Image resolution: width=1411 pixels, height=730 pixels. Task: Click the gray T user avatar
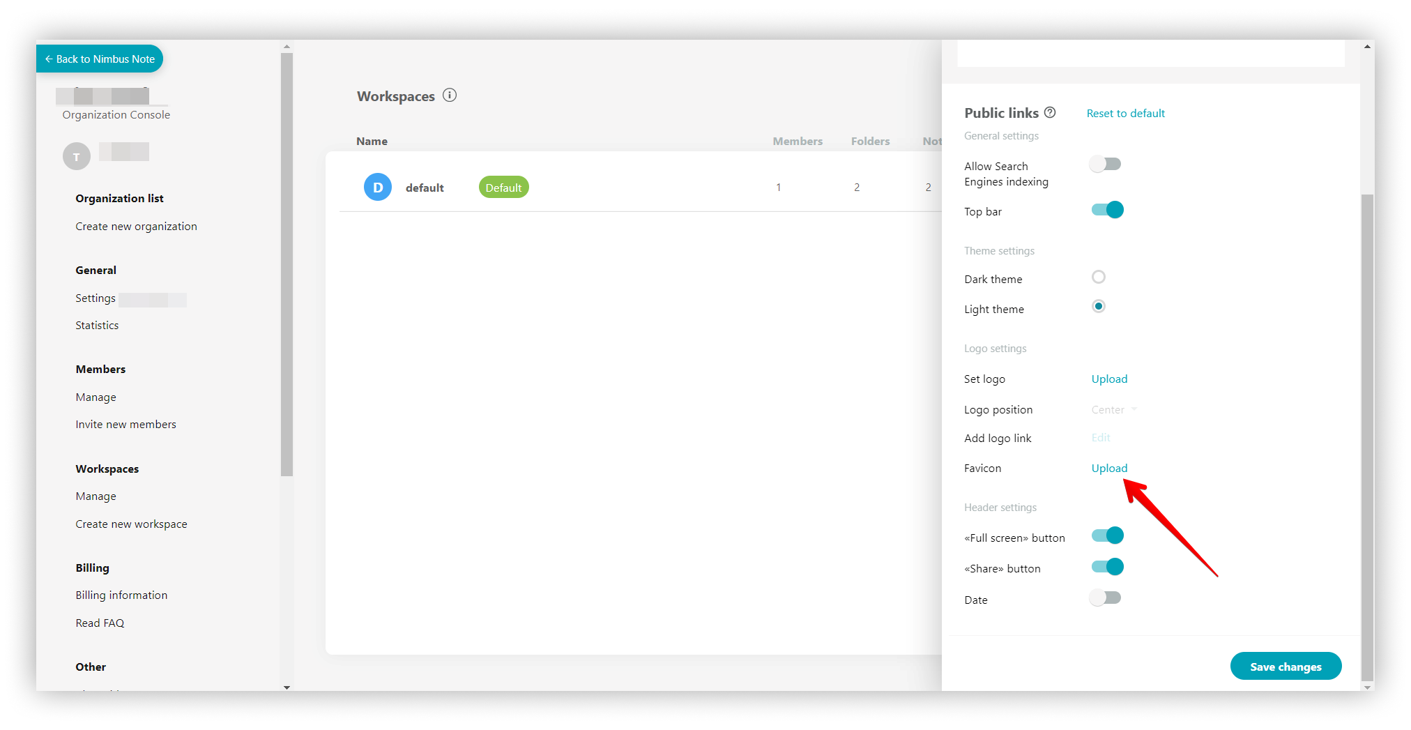77,156
